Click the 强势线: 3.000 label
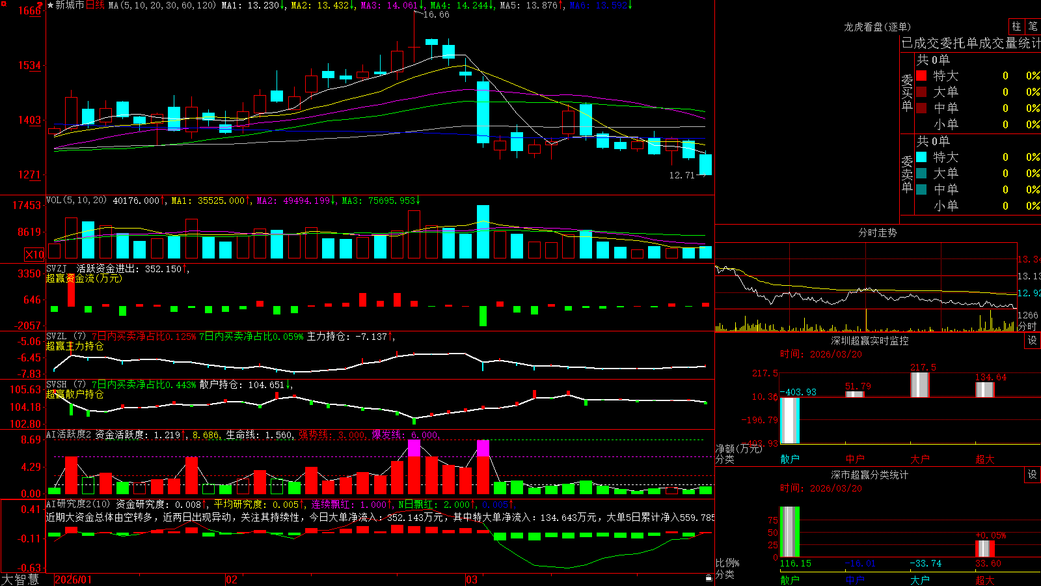The height and width of the screenshot is (586, 1041). point(332,434)
